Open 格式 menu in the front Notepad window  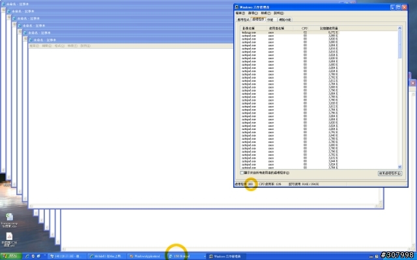click(x=59, y=46)
